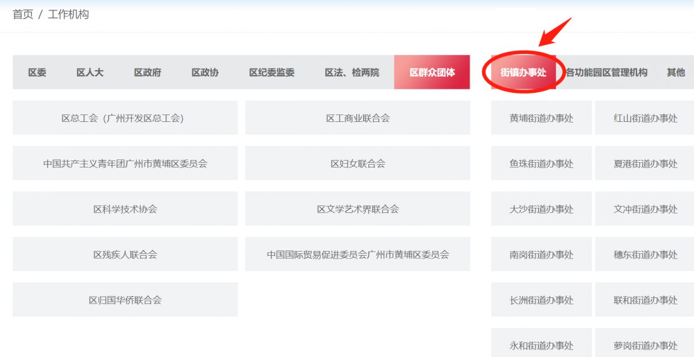Open the 区人大 tab
Viewport: 694px width, 357px height.
(90, 72)
